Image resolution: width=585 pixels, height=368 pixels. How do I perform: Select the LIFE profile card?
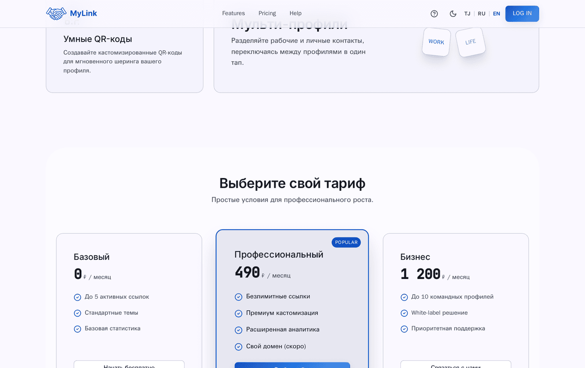pyautogui.click(x=471, y=42)
